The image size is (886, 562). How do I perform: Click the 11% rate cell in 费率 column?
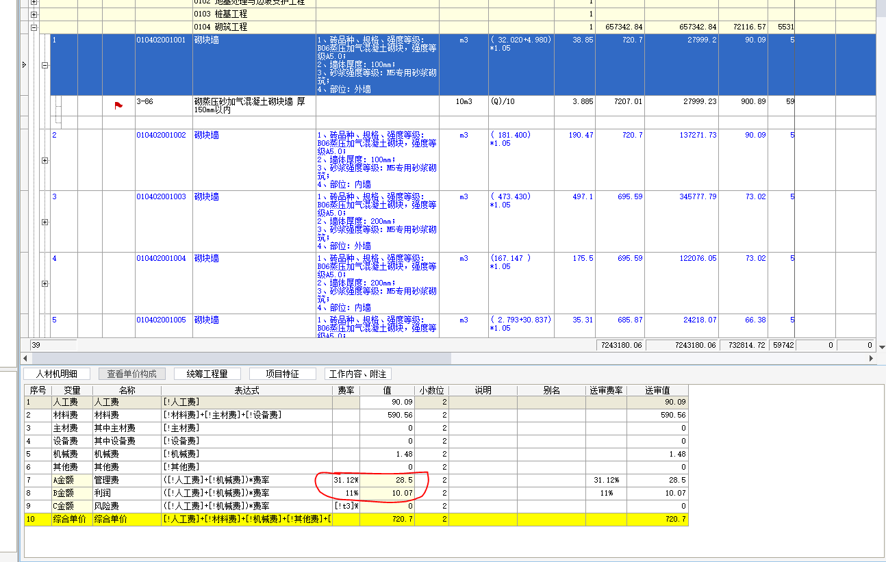click(346, 494)
